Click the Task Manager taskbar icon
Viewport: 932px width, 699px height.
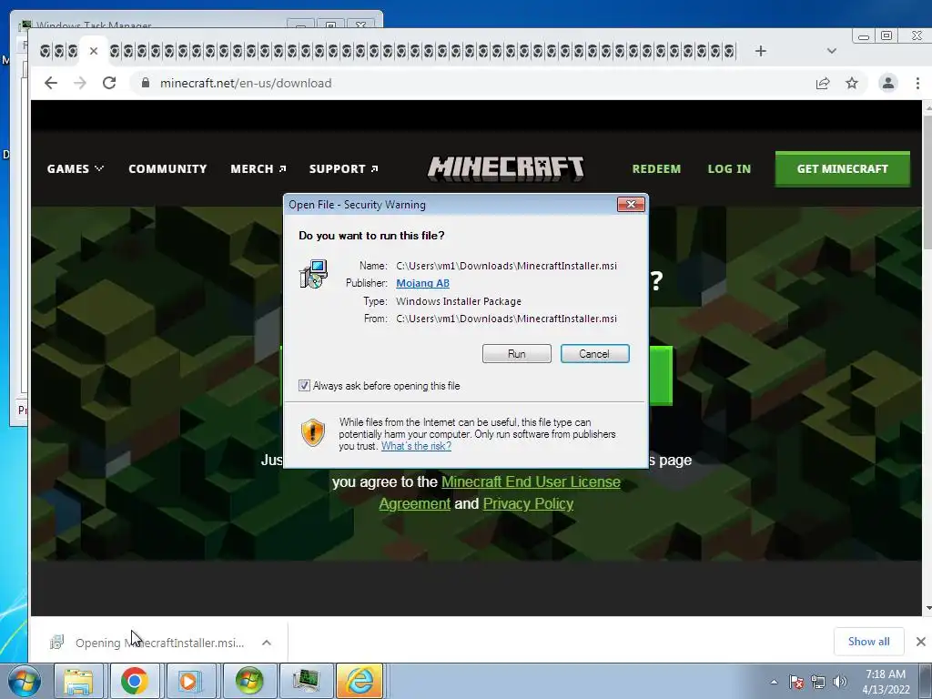click(x=306, y=681)
